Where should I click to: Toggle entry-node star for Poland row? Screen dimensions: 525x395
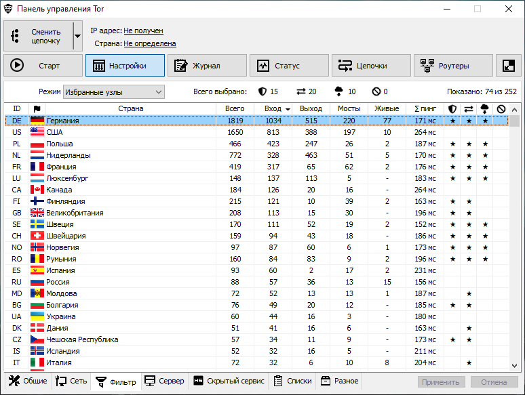(x=452, y=144)
